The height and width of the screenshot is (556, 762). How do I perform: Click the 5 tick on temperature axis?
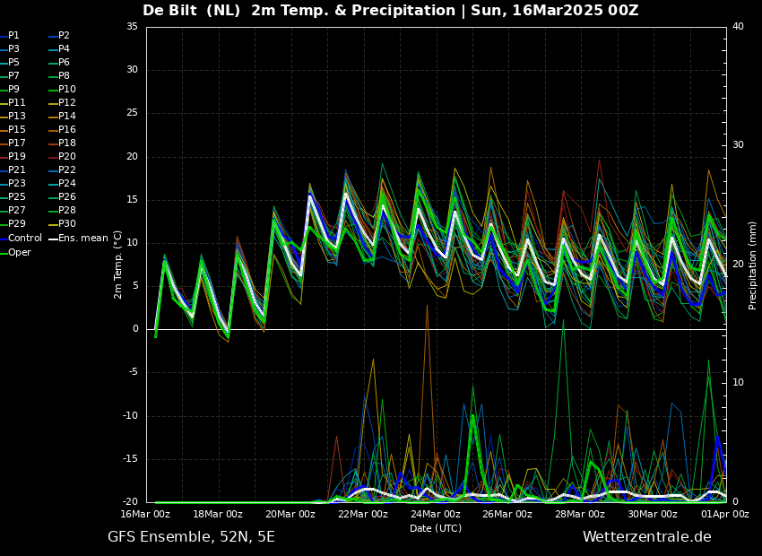(x=135, y=286)
